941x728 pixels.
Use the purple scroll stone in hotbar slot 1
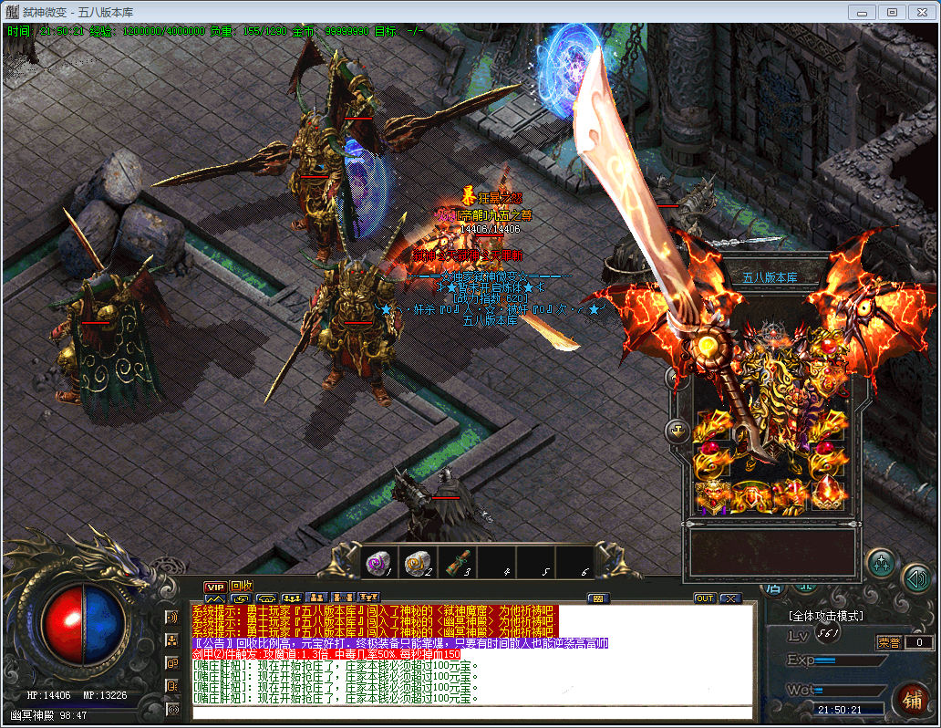pos(379,563)
